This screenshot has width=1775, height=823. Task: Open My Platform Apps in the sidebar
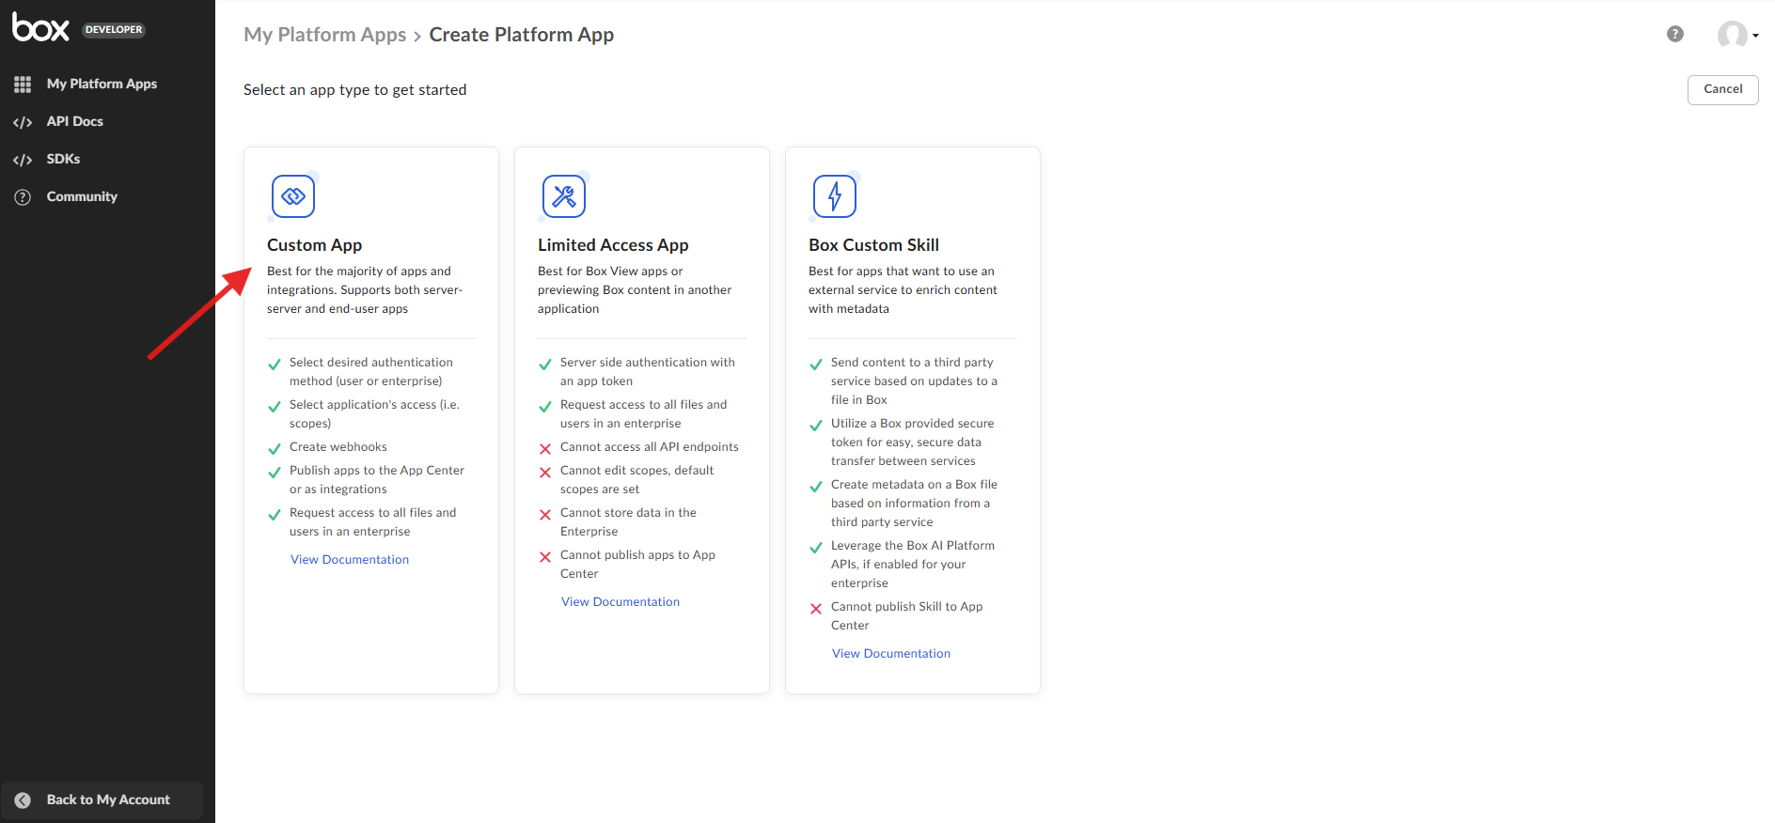pos(102,84)
